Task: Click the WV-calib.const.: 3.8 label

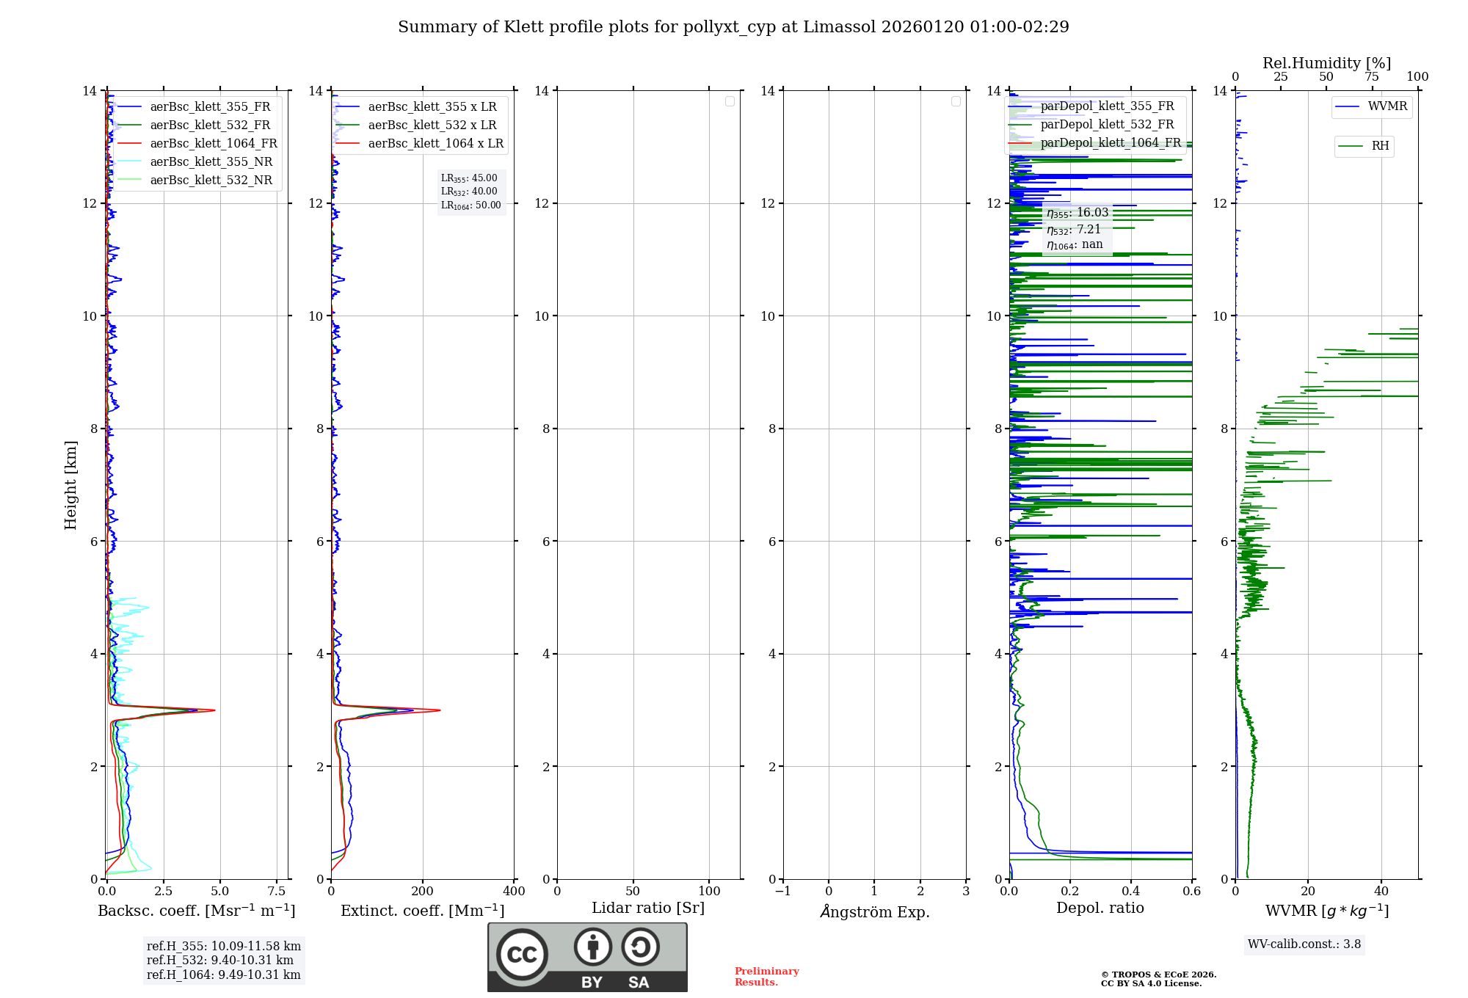Action: 1304,944
